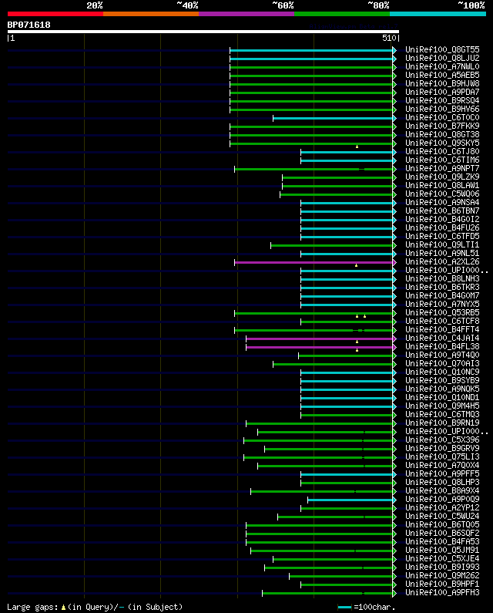Select the UniRef100_Q9LTI1 label
Screen dimensions: 493x613
[x=442, y=244]
